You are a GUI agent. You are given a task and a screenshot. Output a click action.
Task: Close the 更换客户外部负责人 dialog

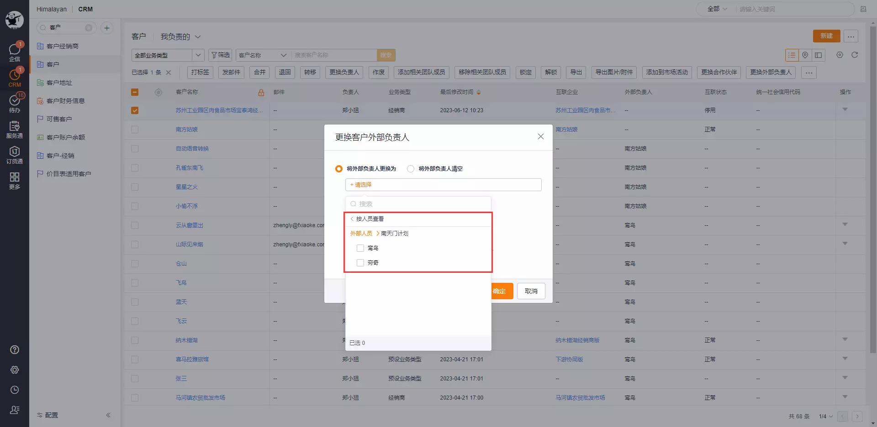pos(541,136)
